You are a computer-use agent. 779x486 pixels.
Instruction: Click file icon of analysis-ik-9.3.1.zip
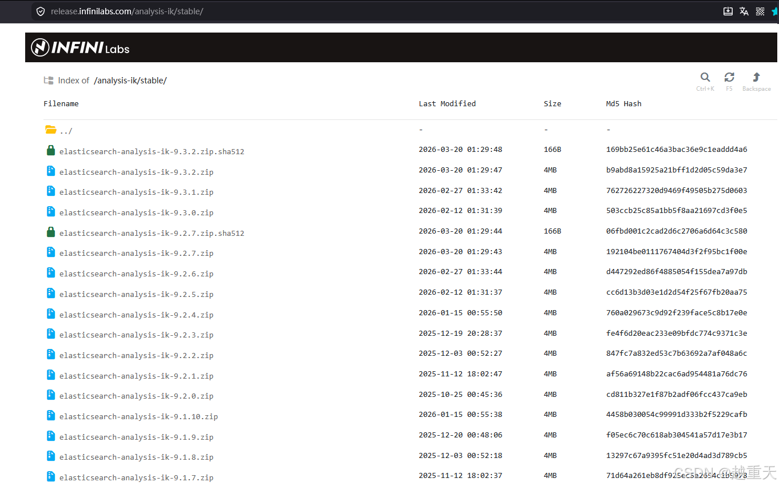(51, 191)
